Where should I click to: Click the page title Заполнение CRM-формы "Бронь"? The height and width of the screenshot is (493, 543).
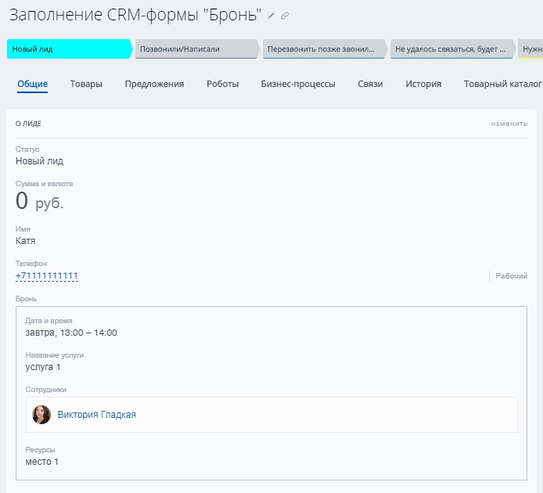[135, 15]
